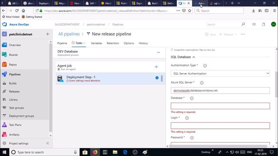Screen dimensions: 278x156
Task: Open Project settings gear
Action: point(4,143)
